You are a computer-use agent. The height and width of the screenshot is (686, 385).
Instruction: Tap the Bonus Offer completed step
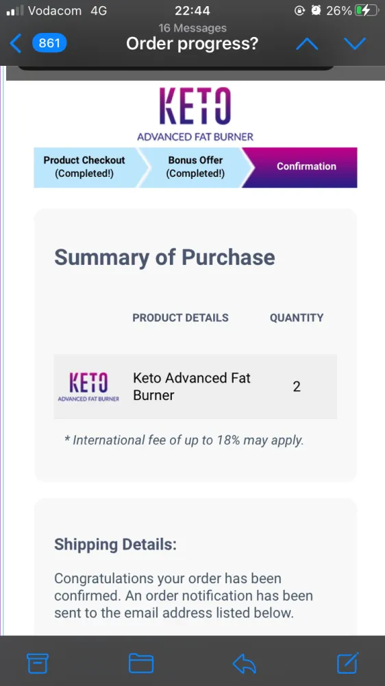(x=195, y=167)
